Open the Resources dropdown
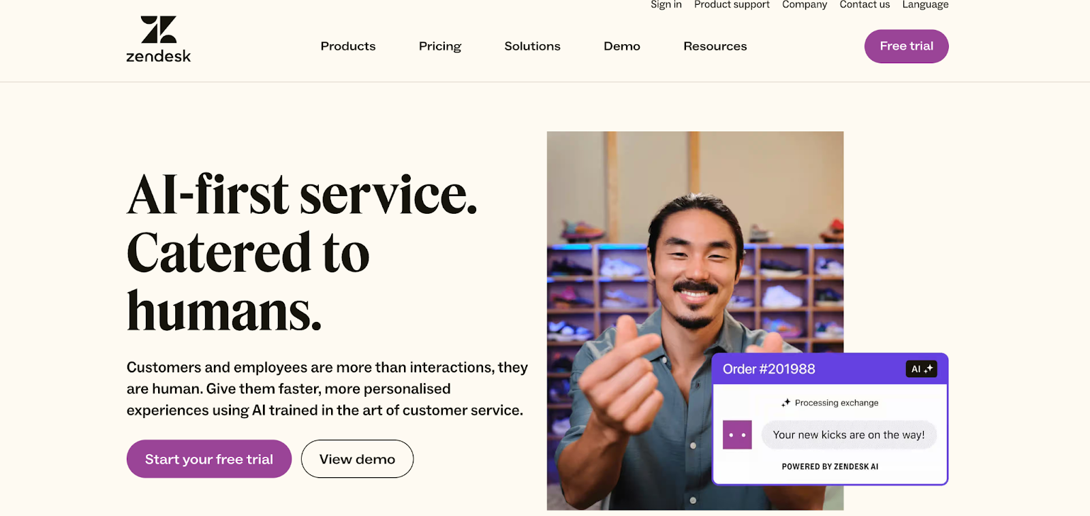1090x516 pixels. 715,46
